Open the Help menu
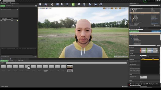The height and width of the screenshot is (90, 161). tap(10, 2)
